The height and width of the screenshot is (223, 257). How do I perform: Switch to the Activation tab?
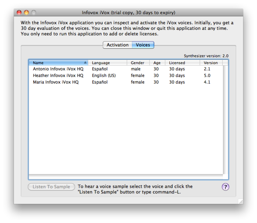pyautogui.click(x=117, y=45)
